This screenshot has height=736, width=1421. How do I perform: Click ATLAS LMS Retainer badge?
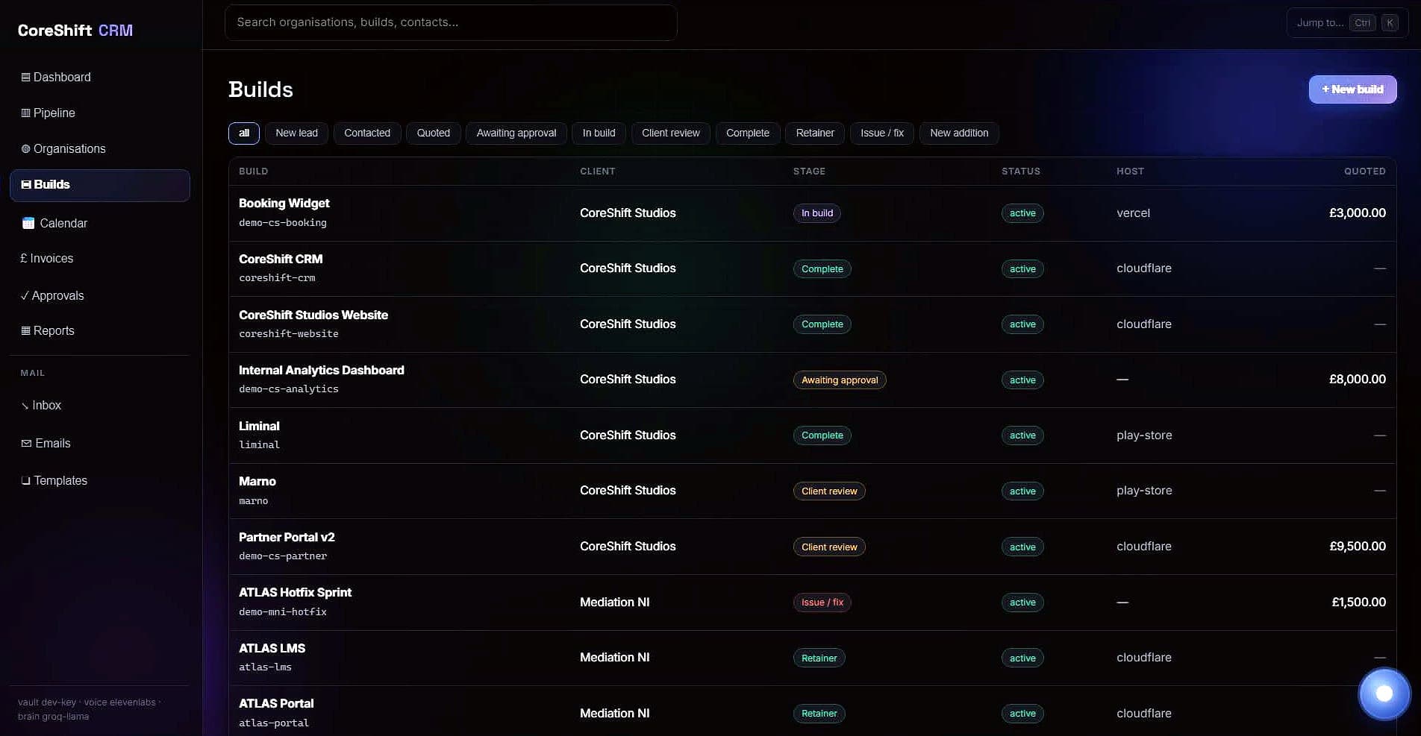pos(819,658)
